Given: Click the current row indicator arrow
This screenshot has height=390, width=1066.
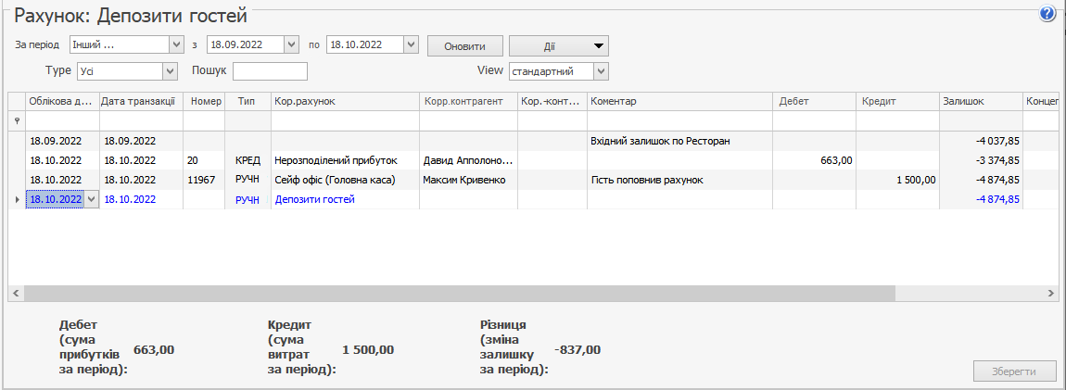Looking at the screenshot, I should click(16, 199).
